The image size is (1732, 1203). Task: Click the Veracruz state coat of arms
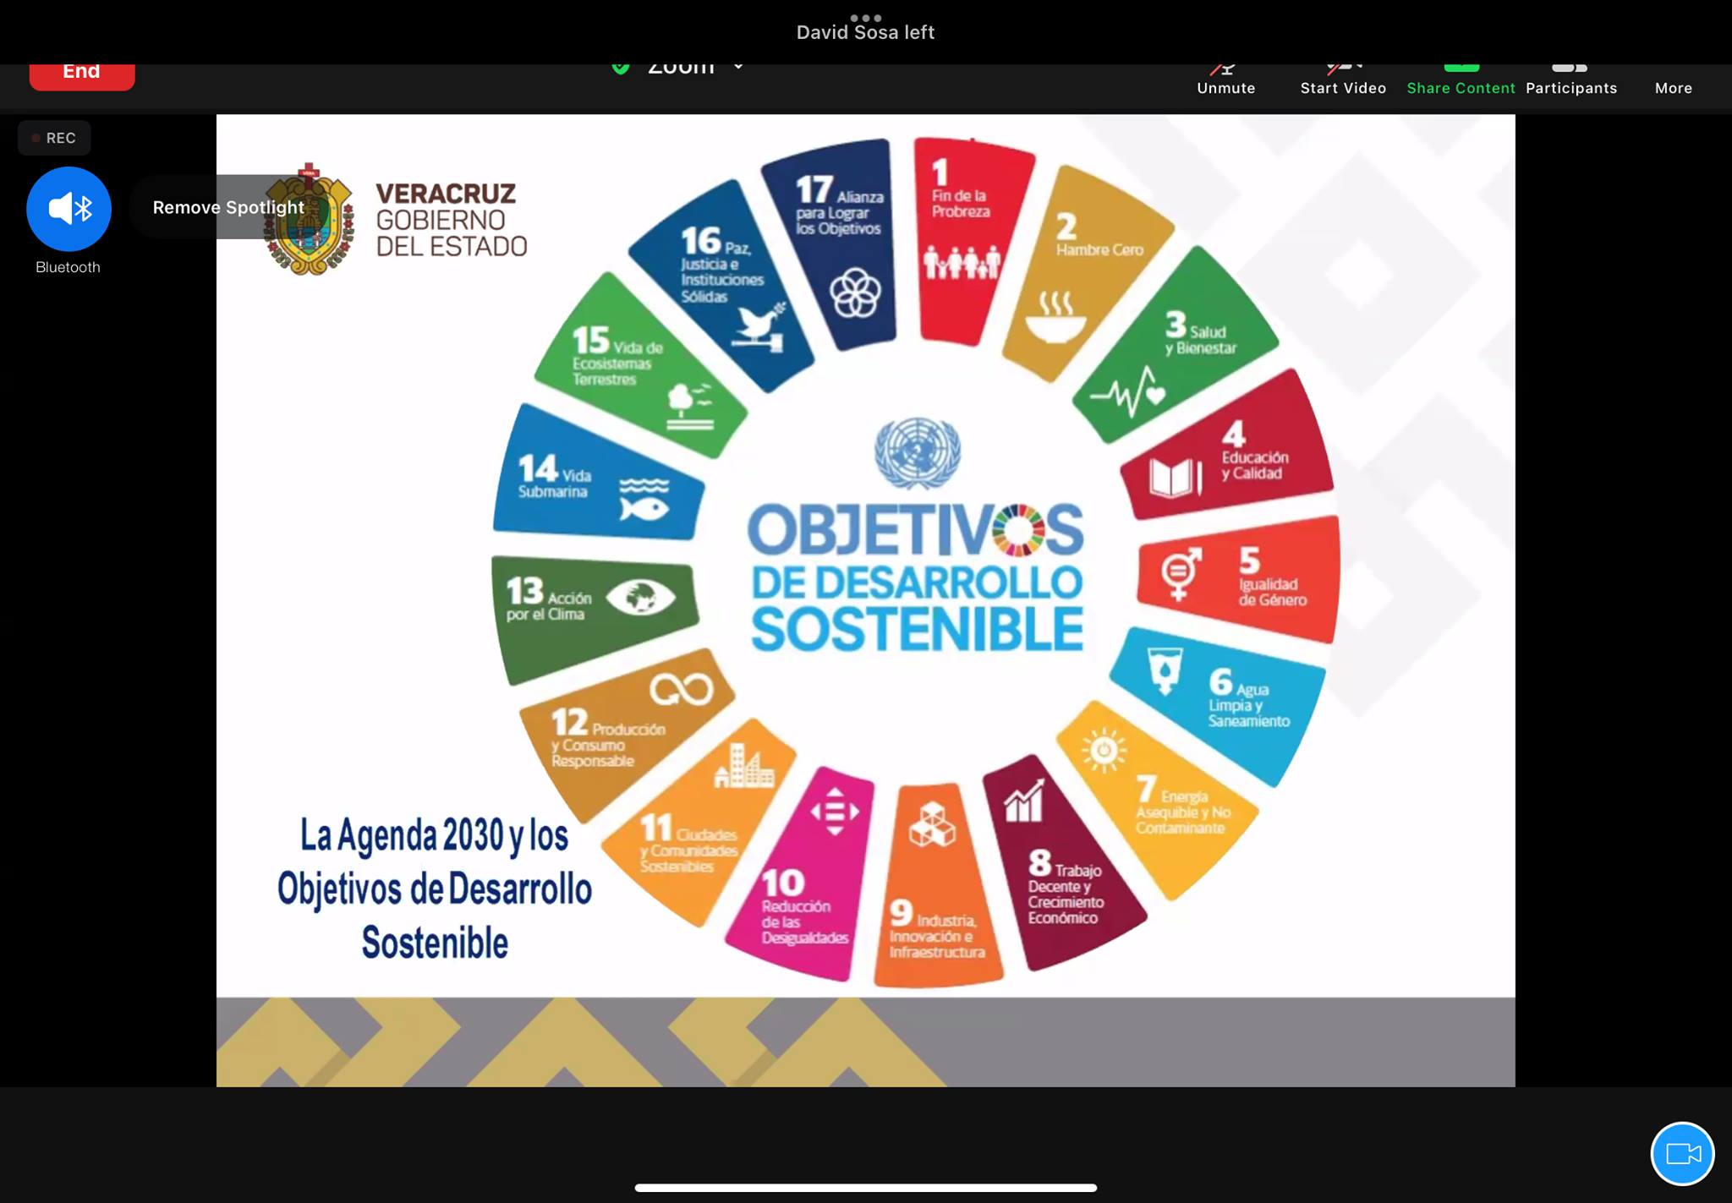(309, 220)
